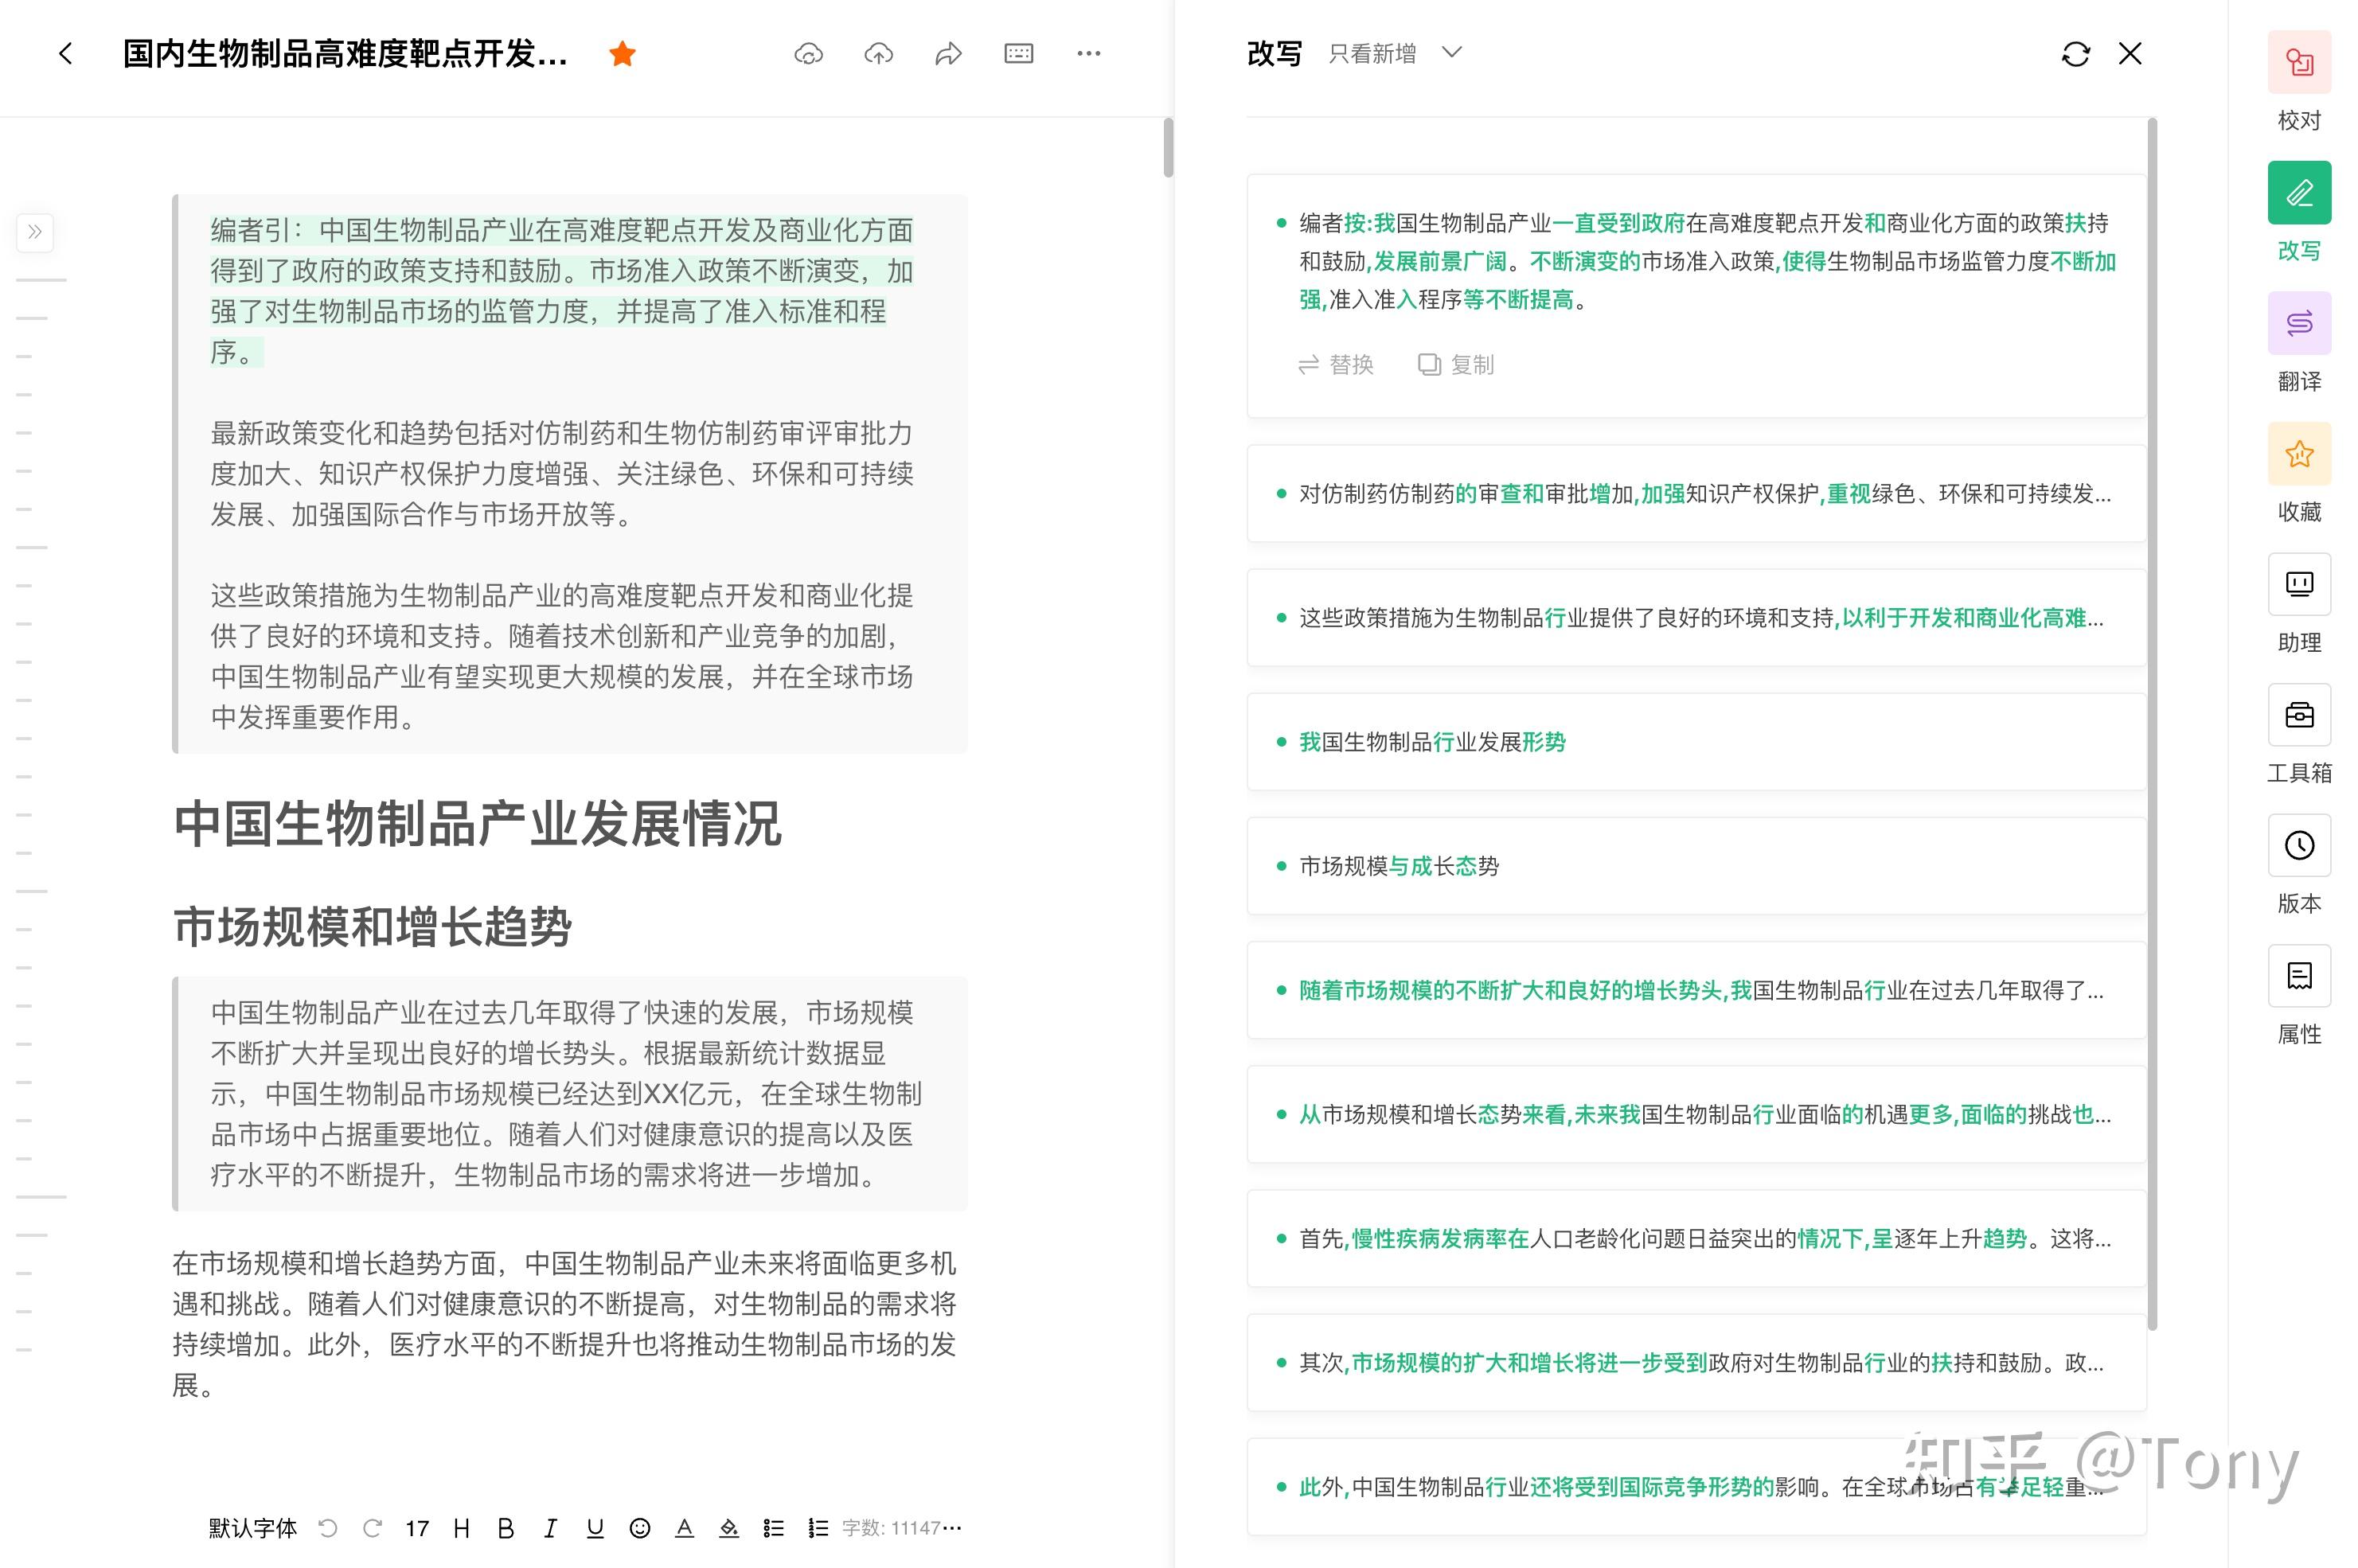Expand rewrite card 首先,慢性疾病发病率
This screenshot has width=2358, height=1568.
click(x=1696, y=1238)
